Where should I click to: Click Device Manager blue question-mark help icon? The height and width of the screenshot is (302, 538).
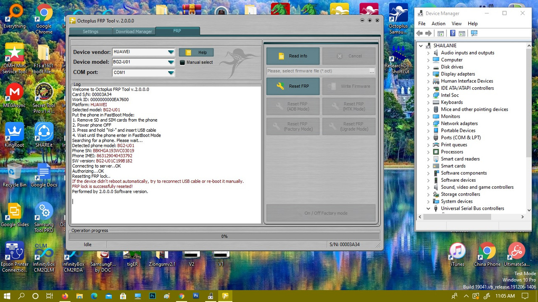[x=453, y=34]
